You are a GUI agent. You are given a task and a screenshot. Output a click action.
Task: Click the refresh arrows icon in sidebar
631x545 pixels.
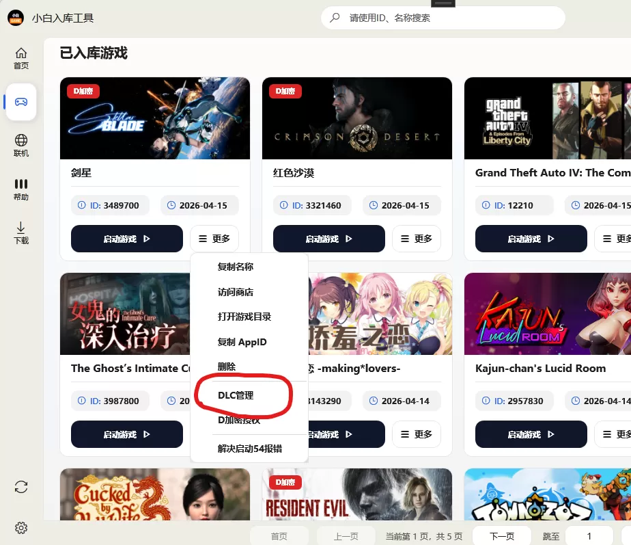(21, 487)
